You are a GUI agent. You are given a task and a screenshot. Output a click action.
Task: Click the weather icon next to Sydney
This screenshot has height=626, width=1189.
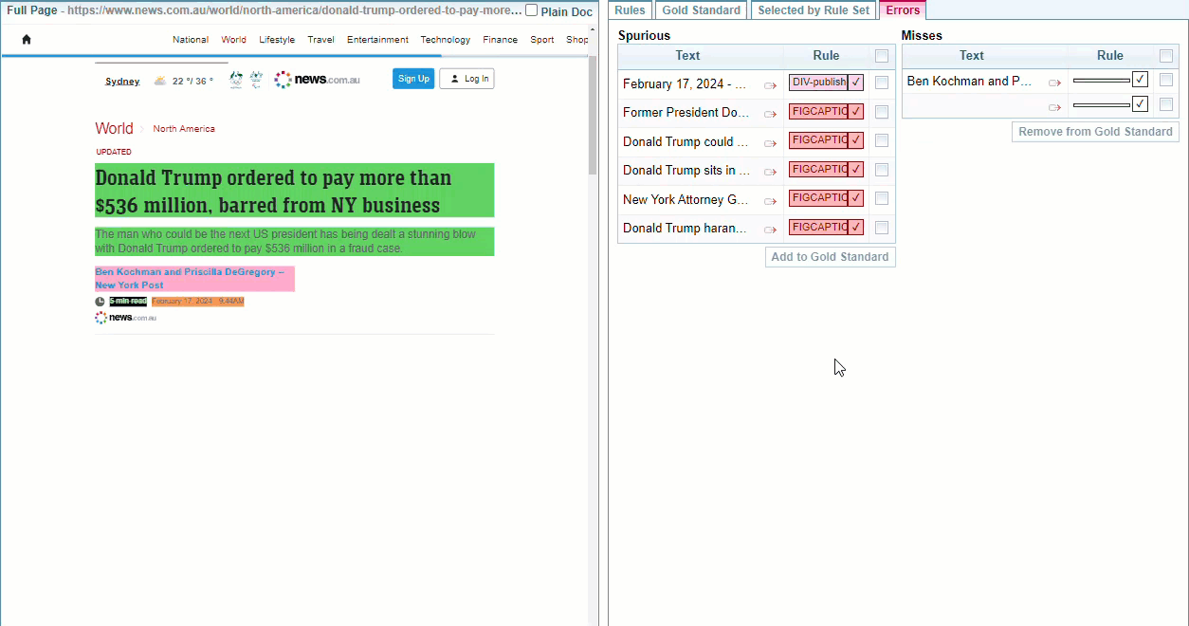coord(160,81)
